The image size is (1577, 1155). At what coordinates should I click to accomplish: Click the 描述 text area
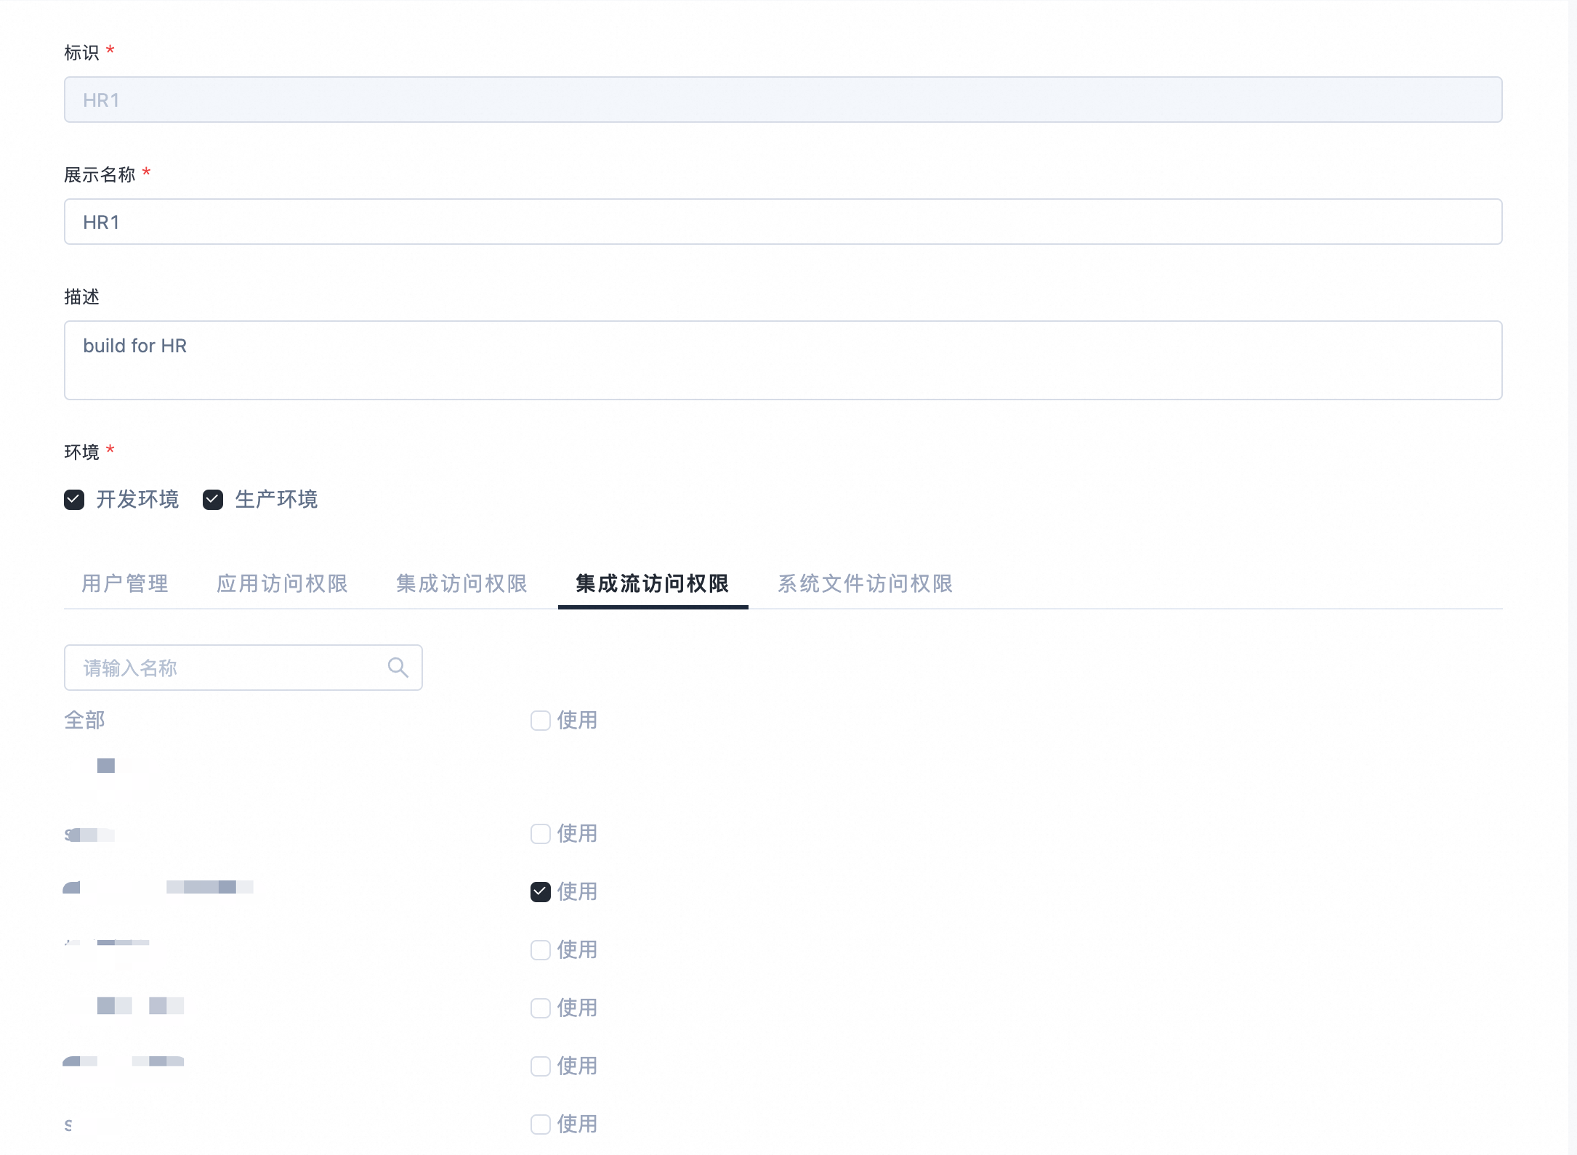click(783, 360)
